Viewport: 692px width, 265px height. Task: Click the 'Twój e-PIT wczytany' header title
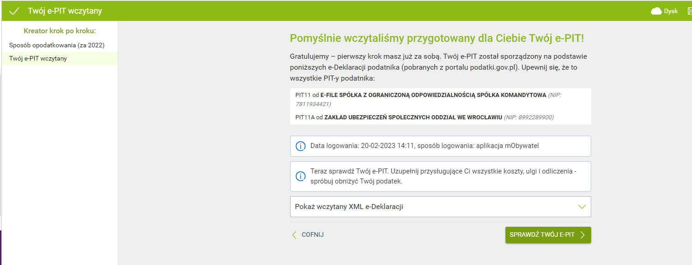tap(65, 11)
